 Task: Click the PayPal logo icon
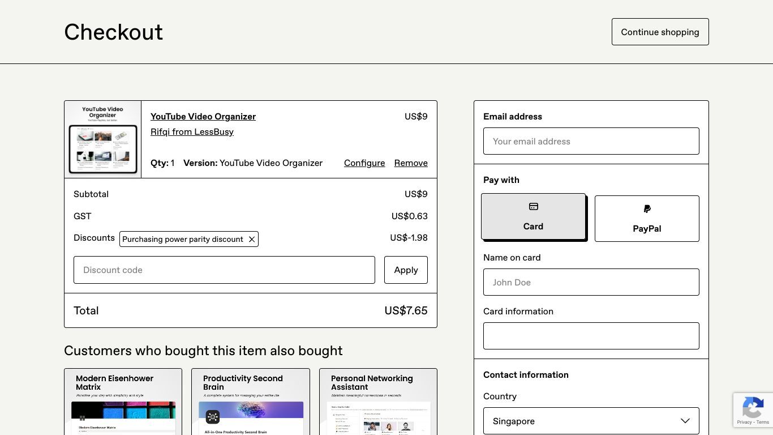coord(647,209)
